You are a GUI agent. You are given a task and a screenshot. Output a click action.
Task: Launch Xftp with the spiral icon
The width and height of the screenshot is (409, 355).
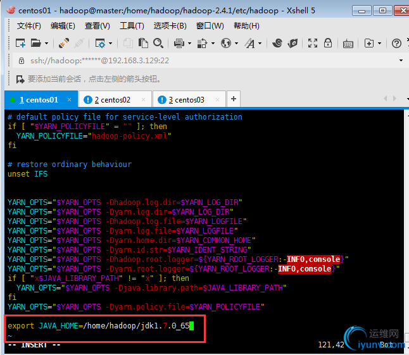pos(277,43)
